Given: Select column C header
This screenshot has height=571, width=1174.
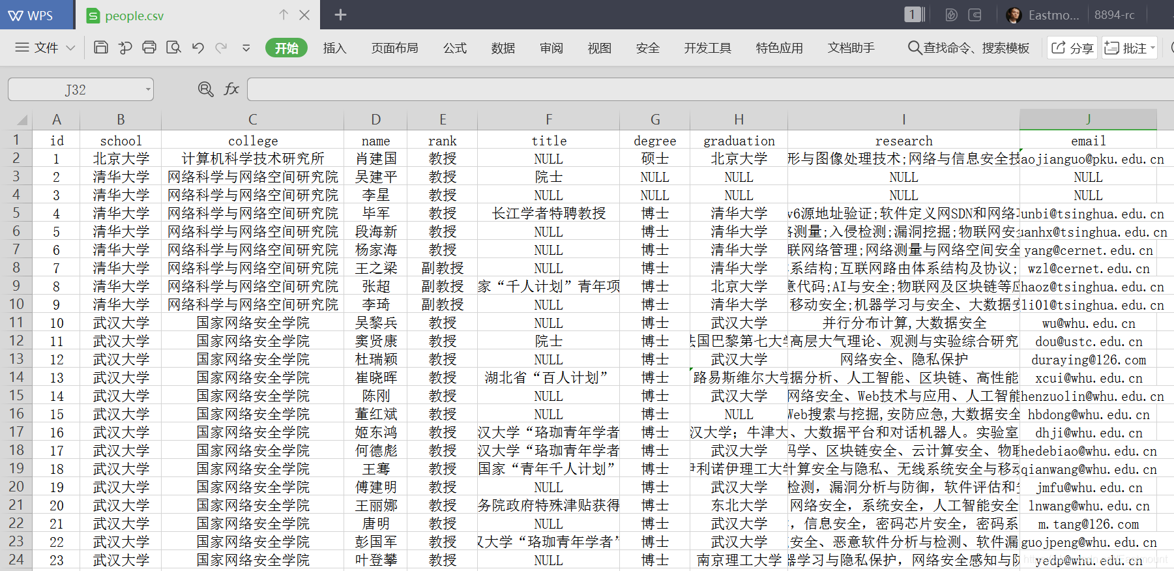Looking at the screenshot, I should point(253,119).
